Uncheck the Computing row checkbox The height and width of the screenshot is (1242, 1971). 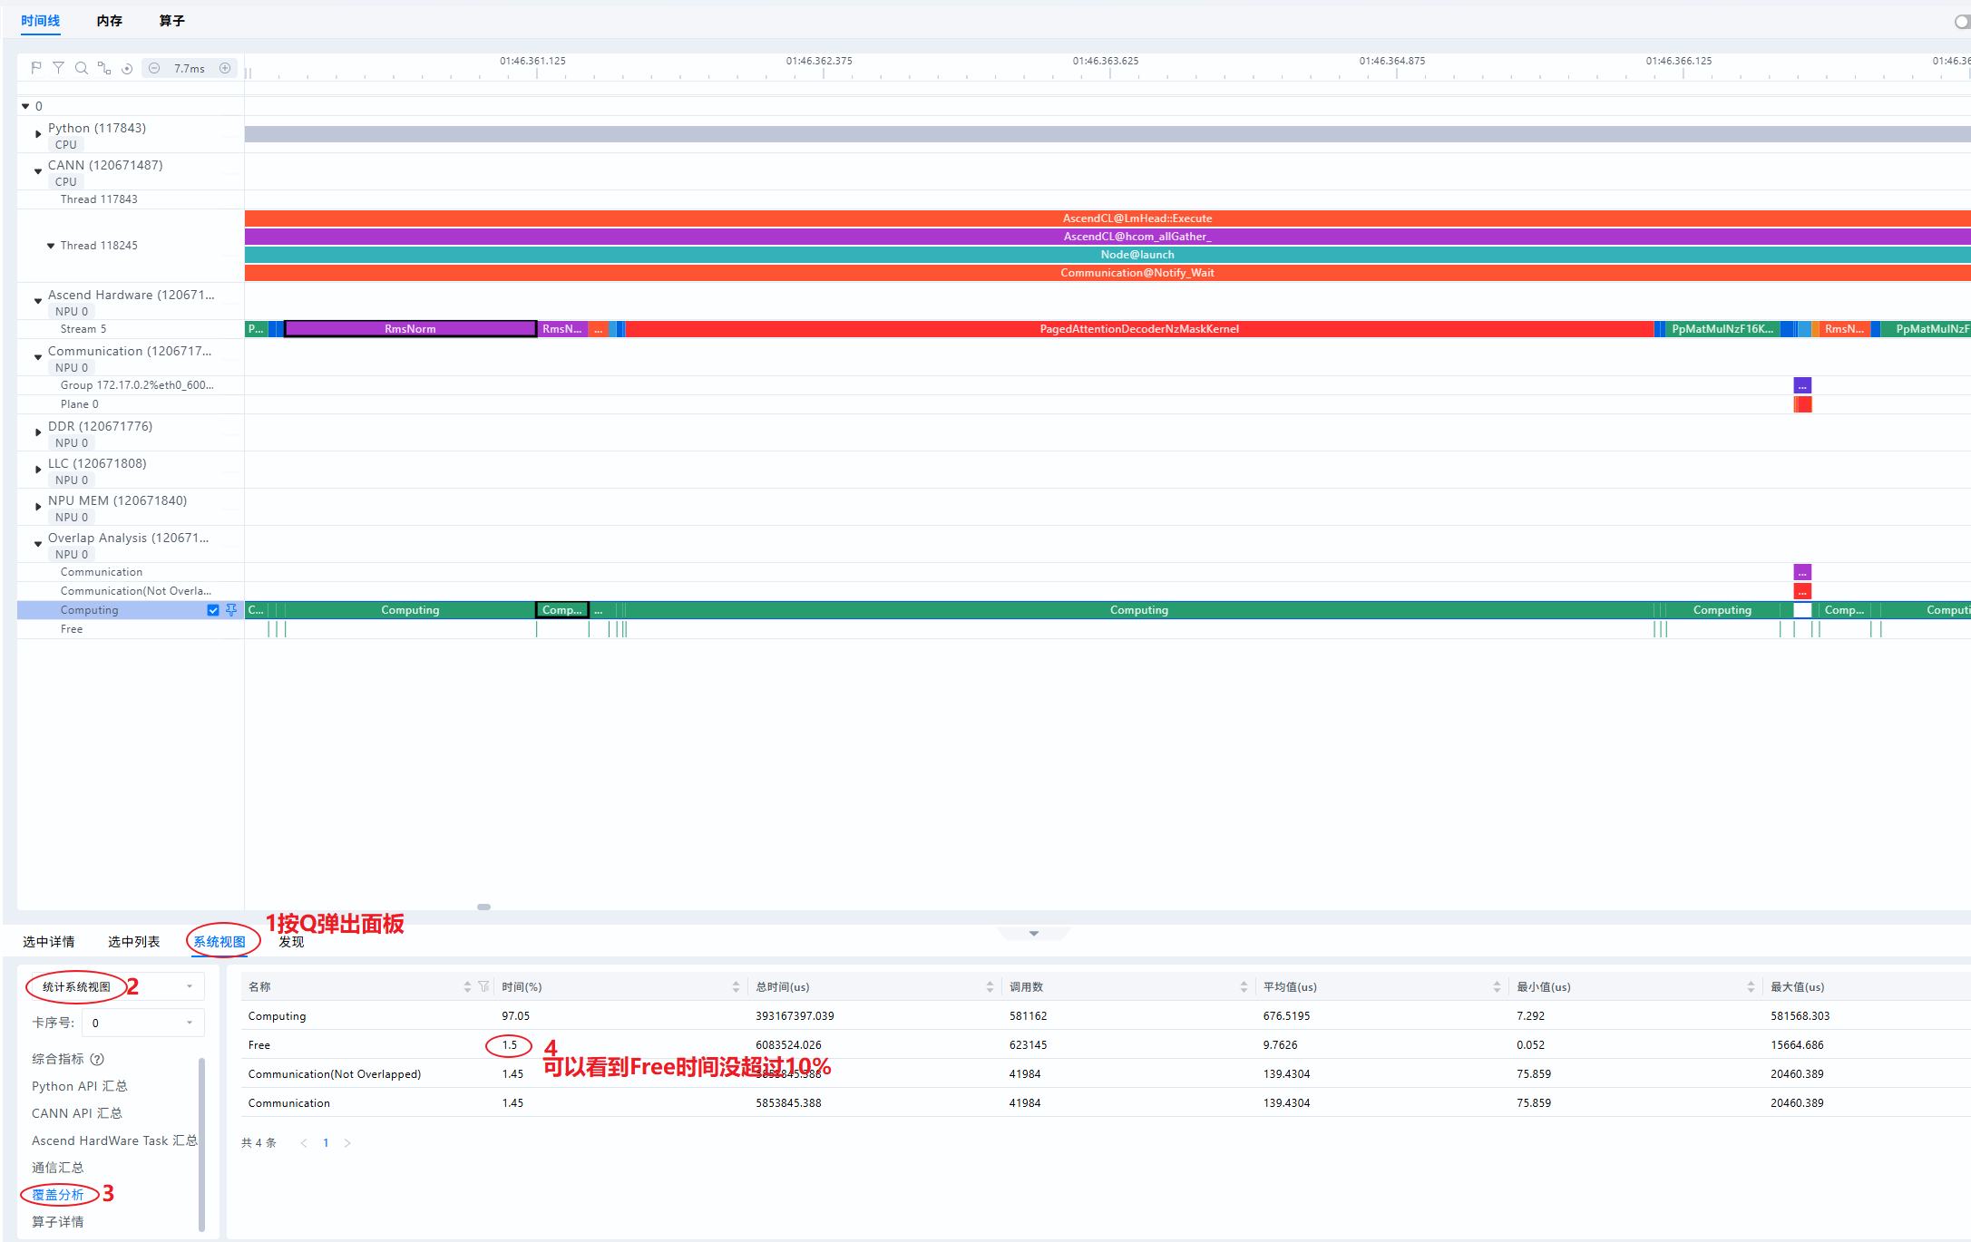pos(213,610)
